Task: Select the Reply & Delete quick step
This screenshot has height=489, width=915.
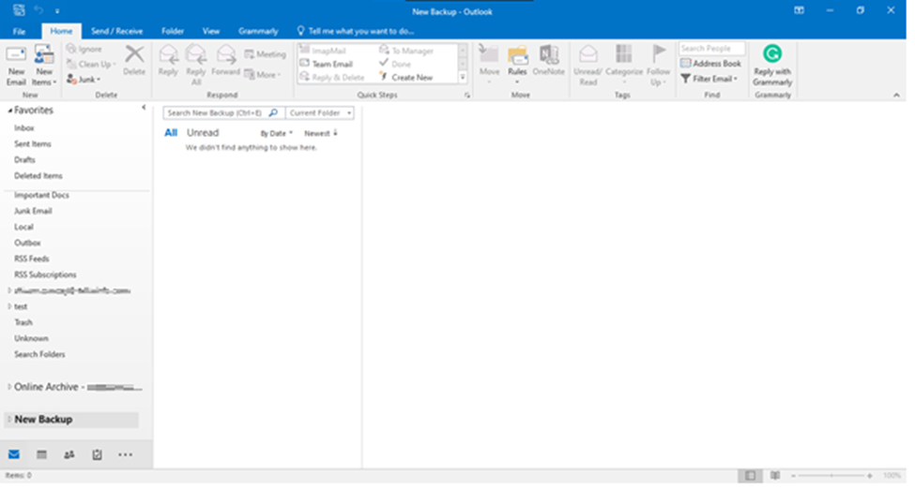Action: pos(331,78)
